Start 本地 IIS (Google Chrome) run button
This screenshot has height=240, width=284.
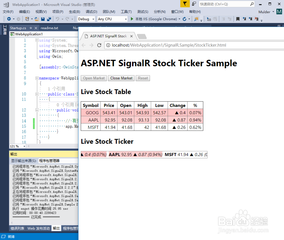[154, 19]
